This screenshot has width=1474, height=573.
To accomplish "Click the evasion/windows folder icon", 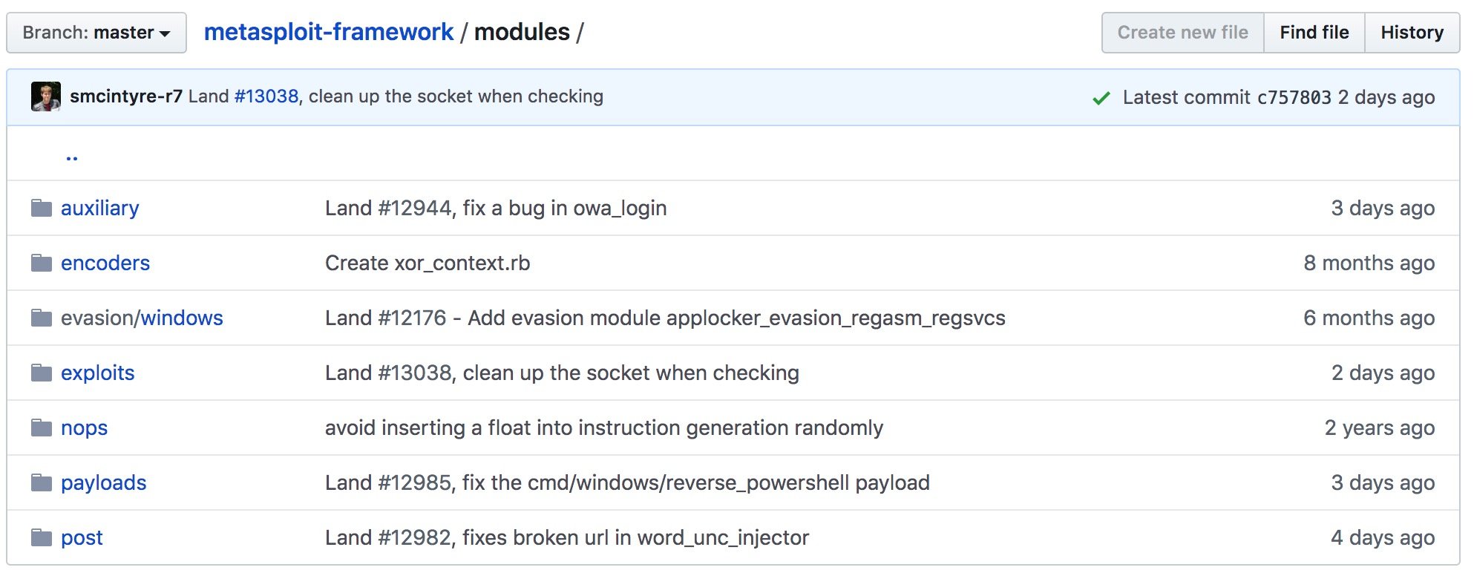I will [42, 318].
